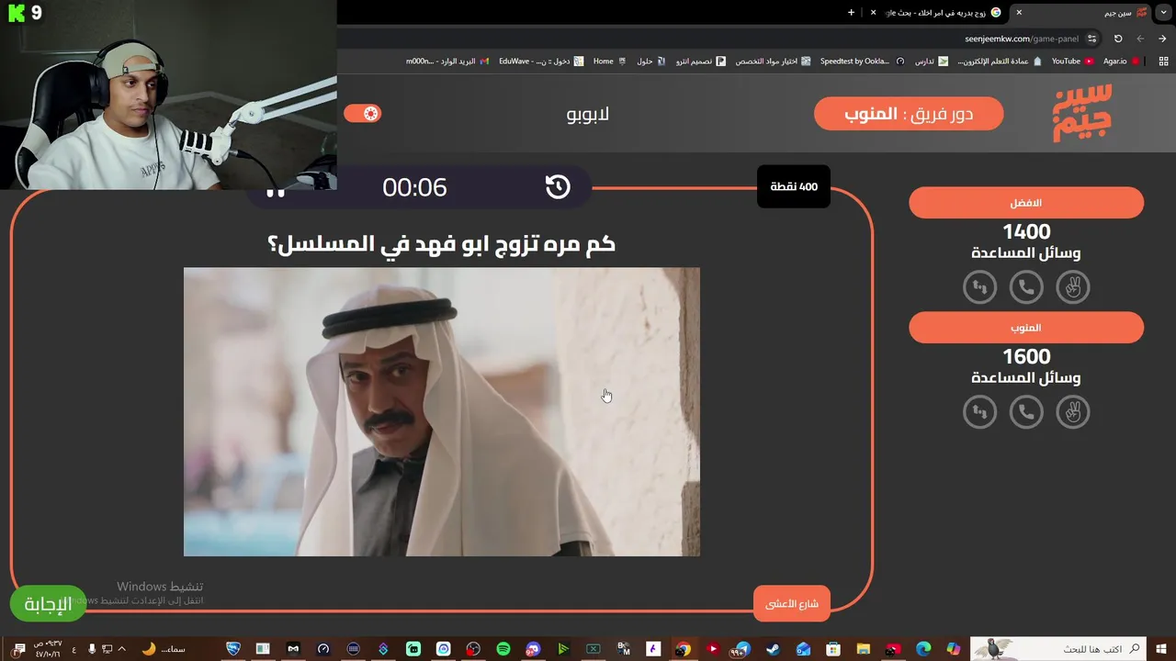This screenshot has width=1176, height=661.
Task: Go forward with the browser forward arrow
Action: pos(1140,39)
